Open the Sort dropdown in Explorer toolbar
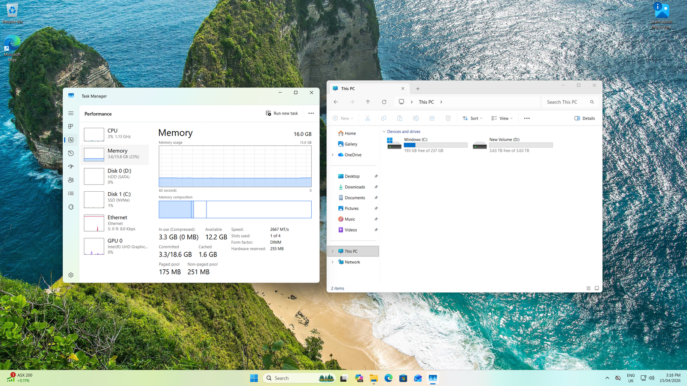687x386 pixels. point(472,118)
